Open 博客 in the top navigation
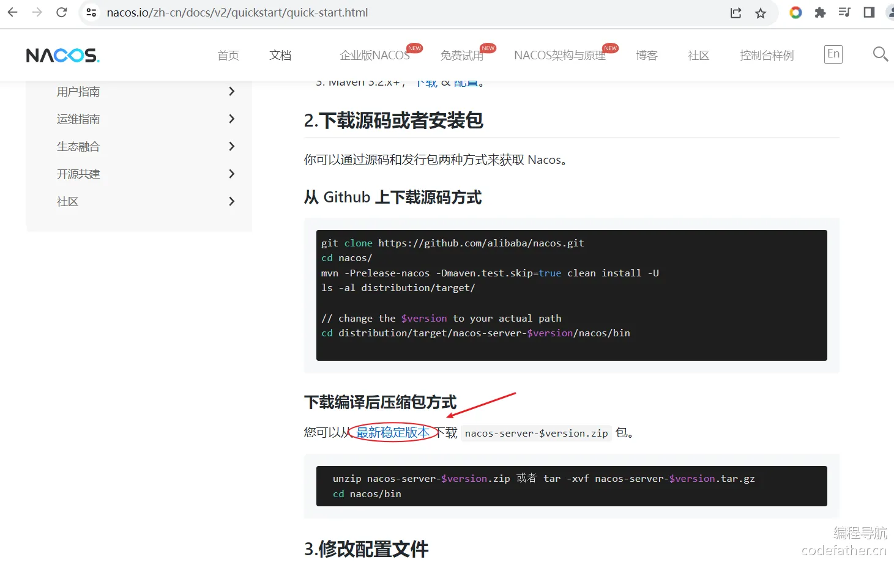 click(647, 56)
